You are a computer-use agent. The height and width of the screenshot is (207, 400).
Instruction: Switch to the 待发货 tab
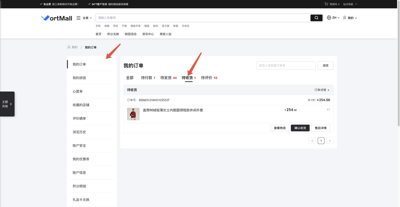(x=168, y=78)
